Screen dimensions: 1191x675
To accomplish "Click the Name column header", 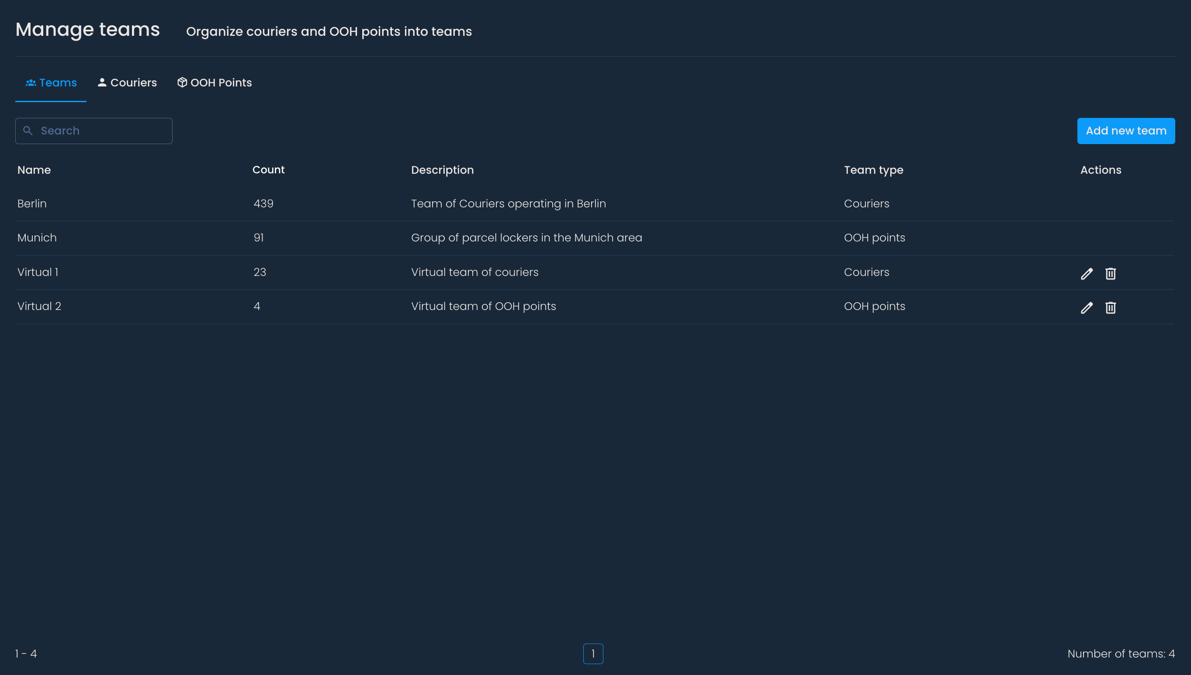I will (x=34, y=170).
